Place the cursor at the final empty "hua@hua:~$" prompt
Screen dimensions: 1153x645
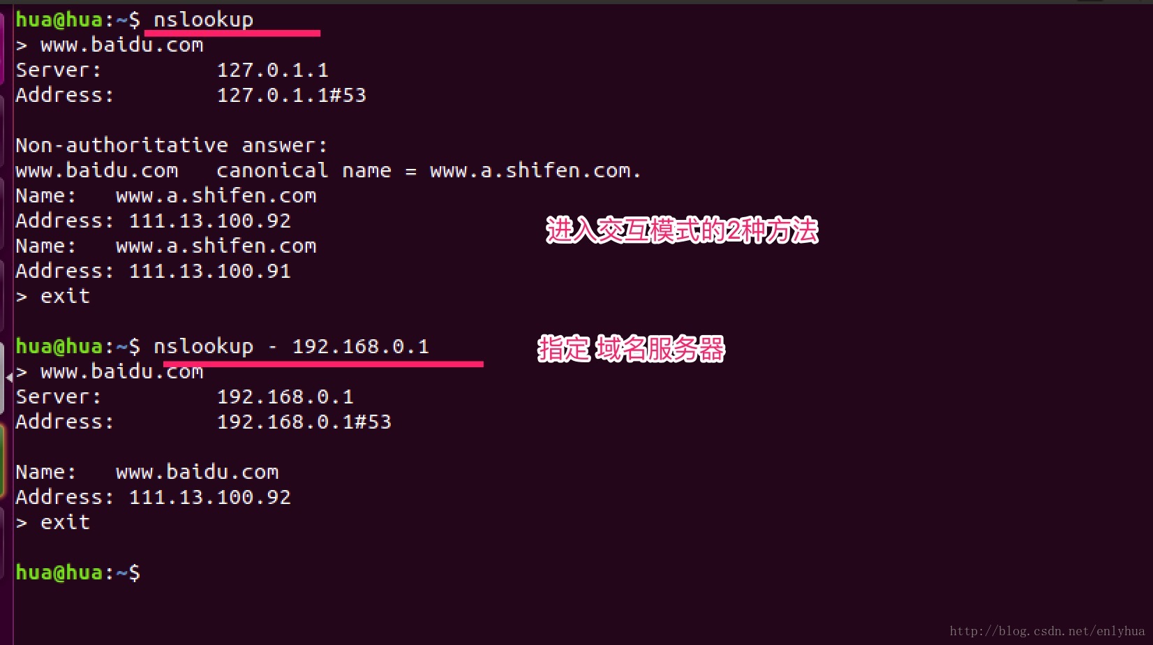[x=77, y=572]
